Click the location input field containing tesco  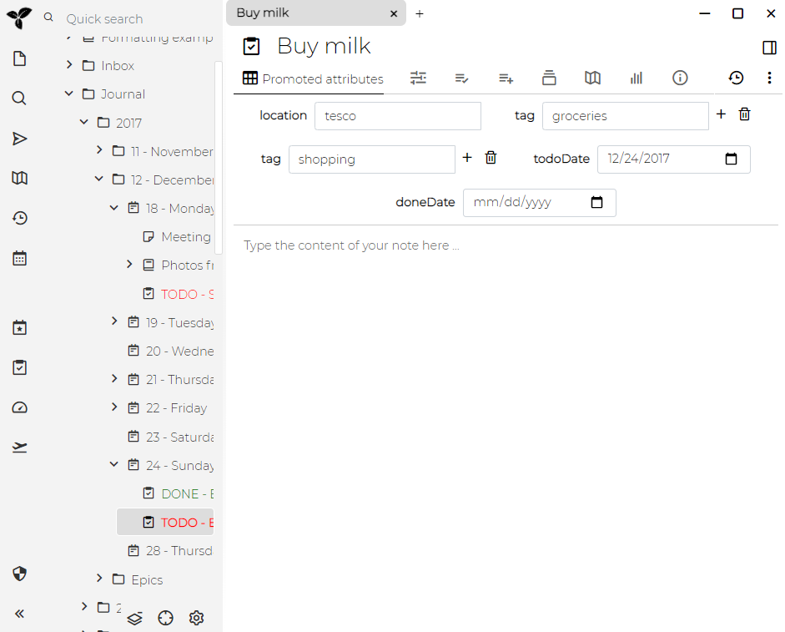tap(397, 116)
